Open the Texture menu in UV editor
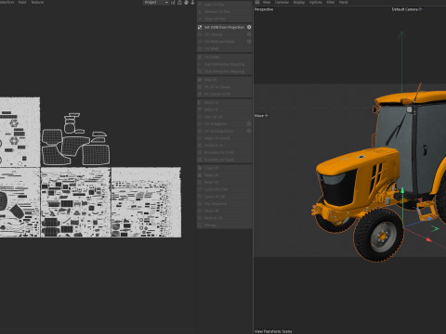 point(37,2)
